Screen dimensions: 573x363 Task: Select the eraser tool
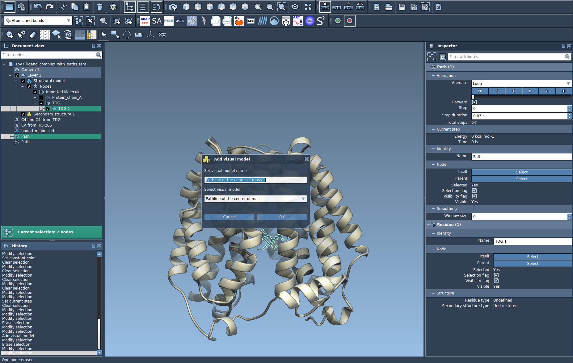click(x=33, y=35)
